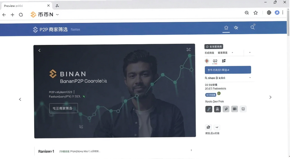Click the dark tag button atop the right panel
The width and height of the screenshot is (290, 159).
coord(214,47)
